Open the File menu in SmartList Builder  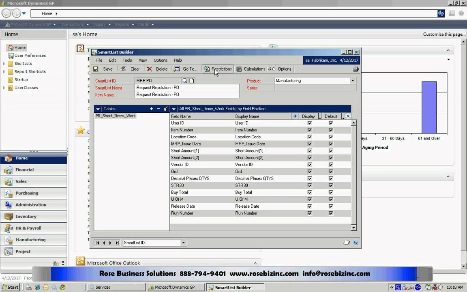[99, 60]
